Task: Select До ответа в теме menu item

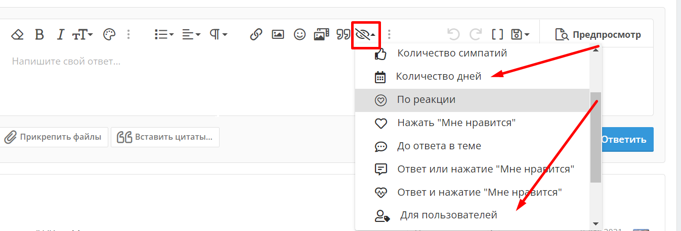Action: tap(472, 146)
